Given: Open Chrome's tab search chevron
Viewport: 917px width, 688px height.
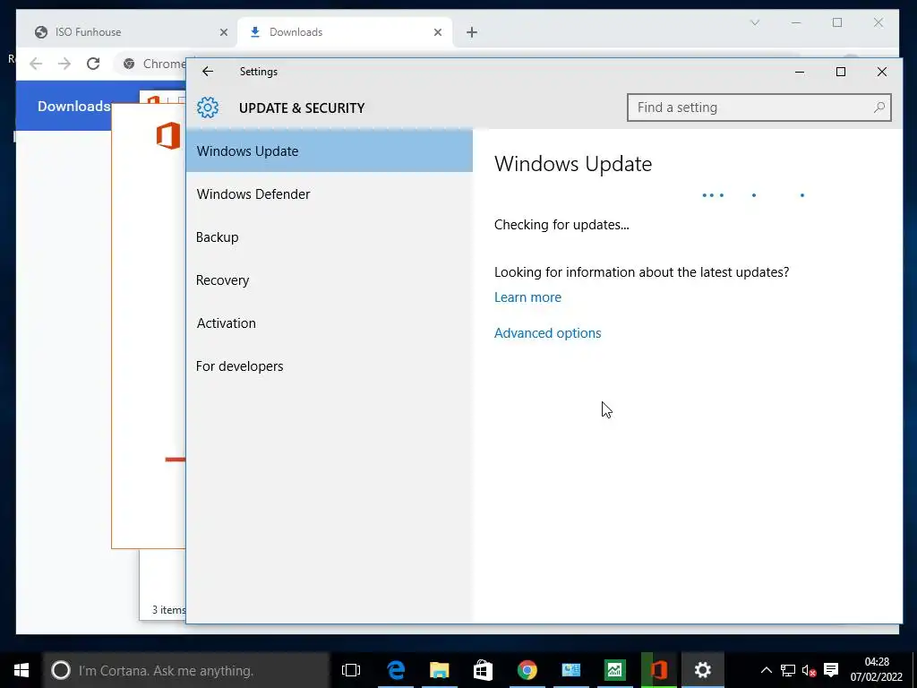Looking at the screenshot, I should click(x=755, y=22).
